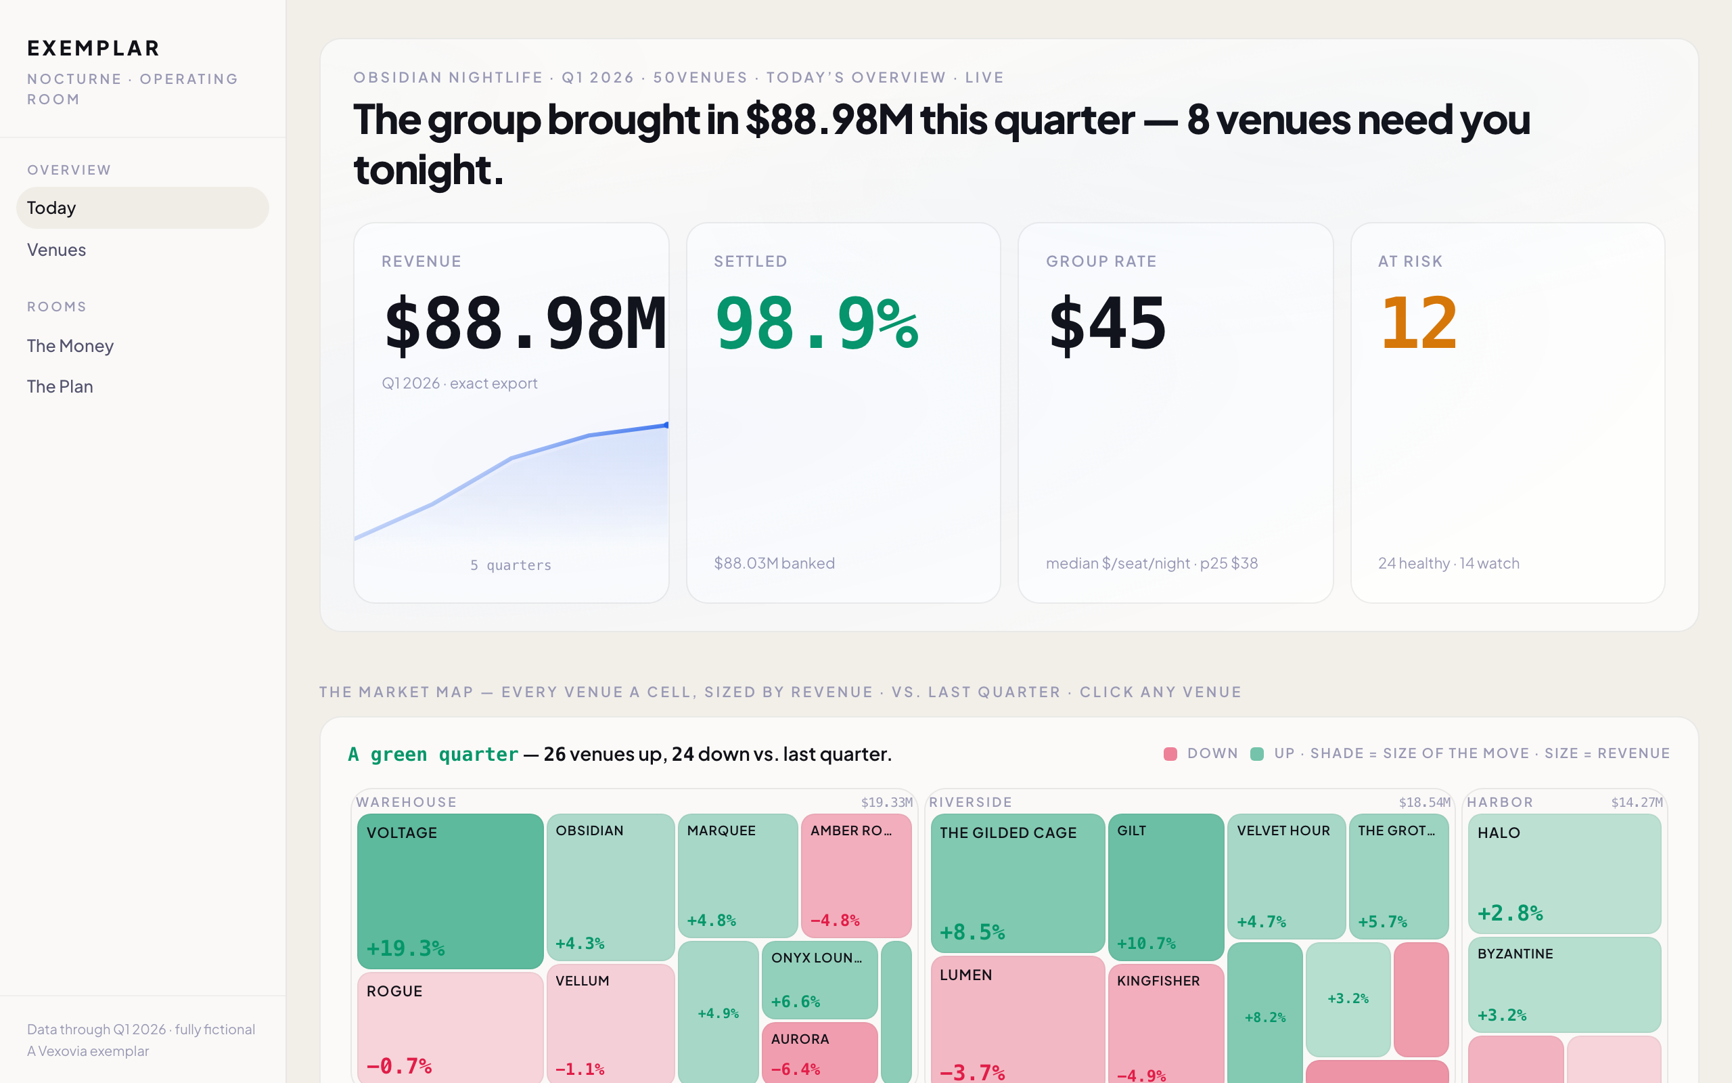
Task: Click the 'Data through Q1 2026' footer note
Action: click(141, 1030)
